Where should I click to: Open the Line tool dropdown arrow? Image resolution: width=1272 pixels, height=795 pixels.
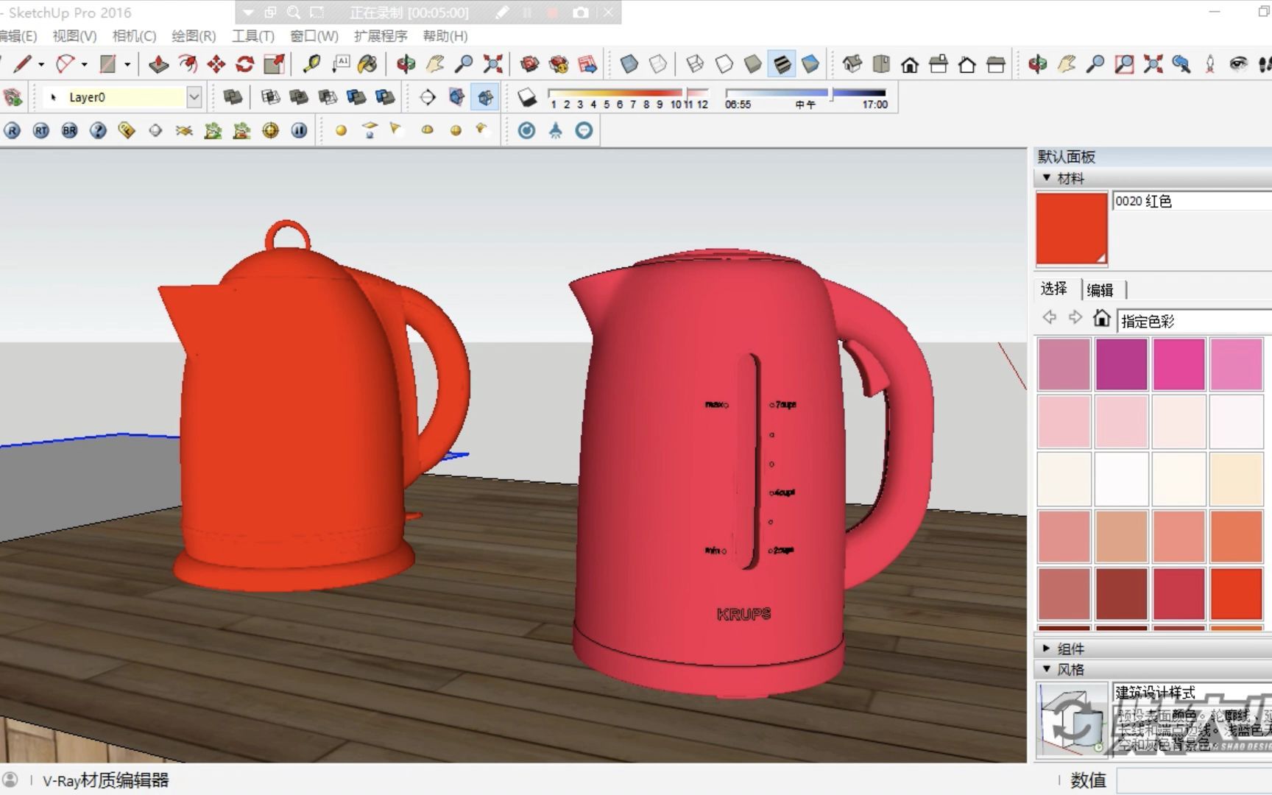(41, 65)
